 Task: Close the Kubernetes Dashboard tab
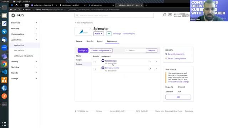click(56, 5)
